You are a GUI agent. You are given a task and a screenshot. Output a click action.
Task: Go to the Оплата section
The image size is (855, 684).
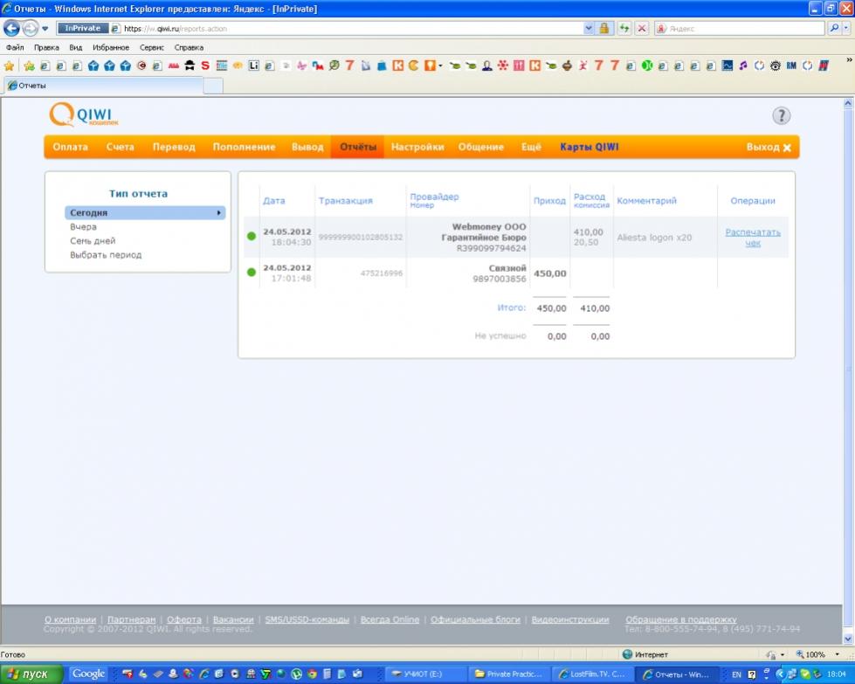pos(70,147)
